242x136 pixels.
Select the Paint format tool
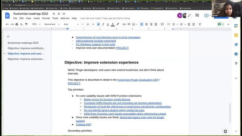click(x=26, y=24)
